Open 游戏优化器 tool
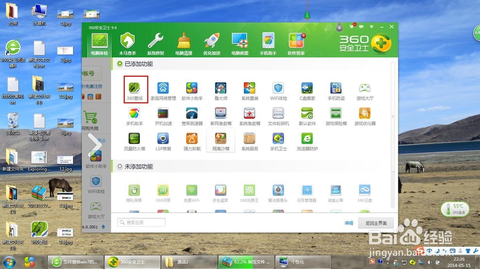Image resolution: width=480 pixels, height=269 pixels. tap(365, 116)
